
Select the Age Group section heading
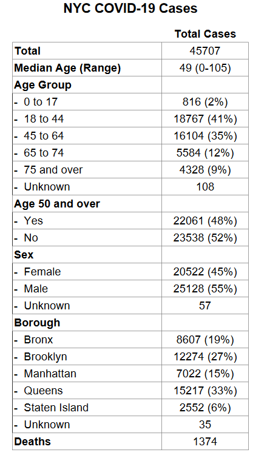pos(42,85)
